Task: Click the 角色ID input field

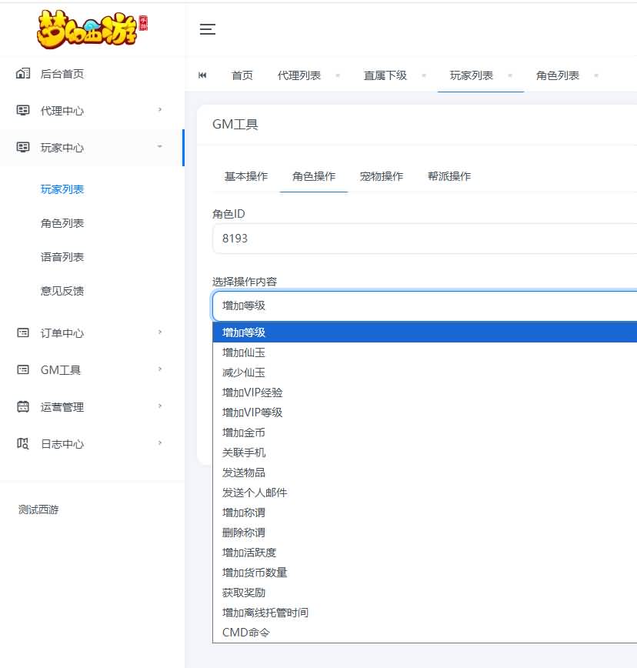Action: point(423,238)
